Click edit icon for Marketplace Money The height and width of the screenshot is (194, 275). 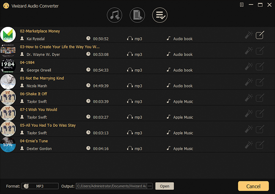(x=260, y=35)
